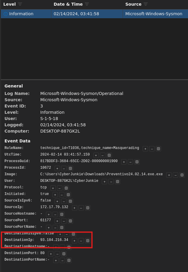Open the Date & Time column filter

87,4
